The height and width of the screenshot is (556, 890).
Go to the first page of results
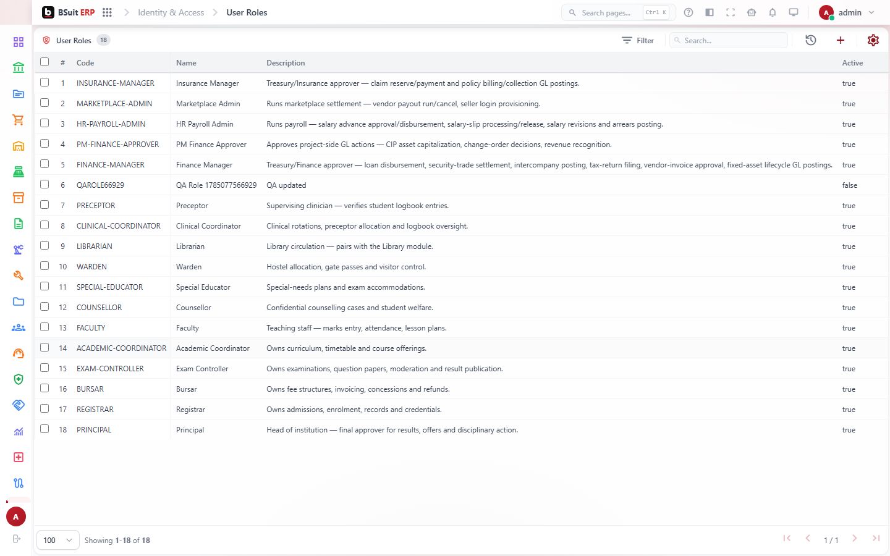point(787,539)
